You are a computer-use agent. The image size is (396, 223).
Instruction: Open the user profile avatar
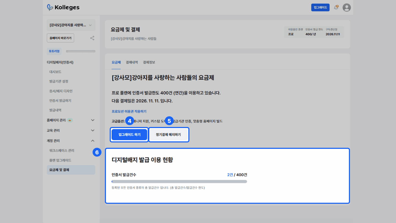pos(346,7)
